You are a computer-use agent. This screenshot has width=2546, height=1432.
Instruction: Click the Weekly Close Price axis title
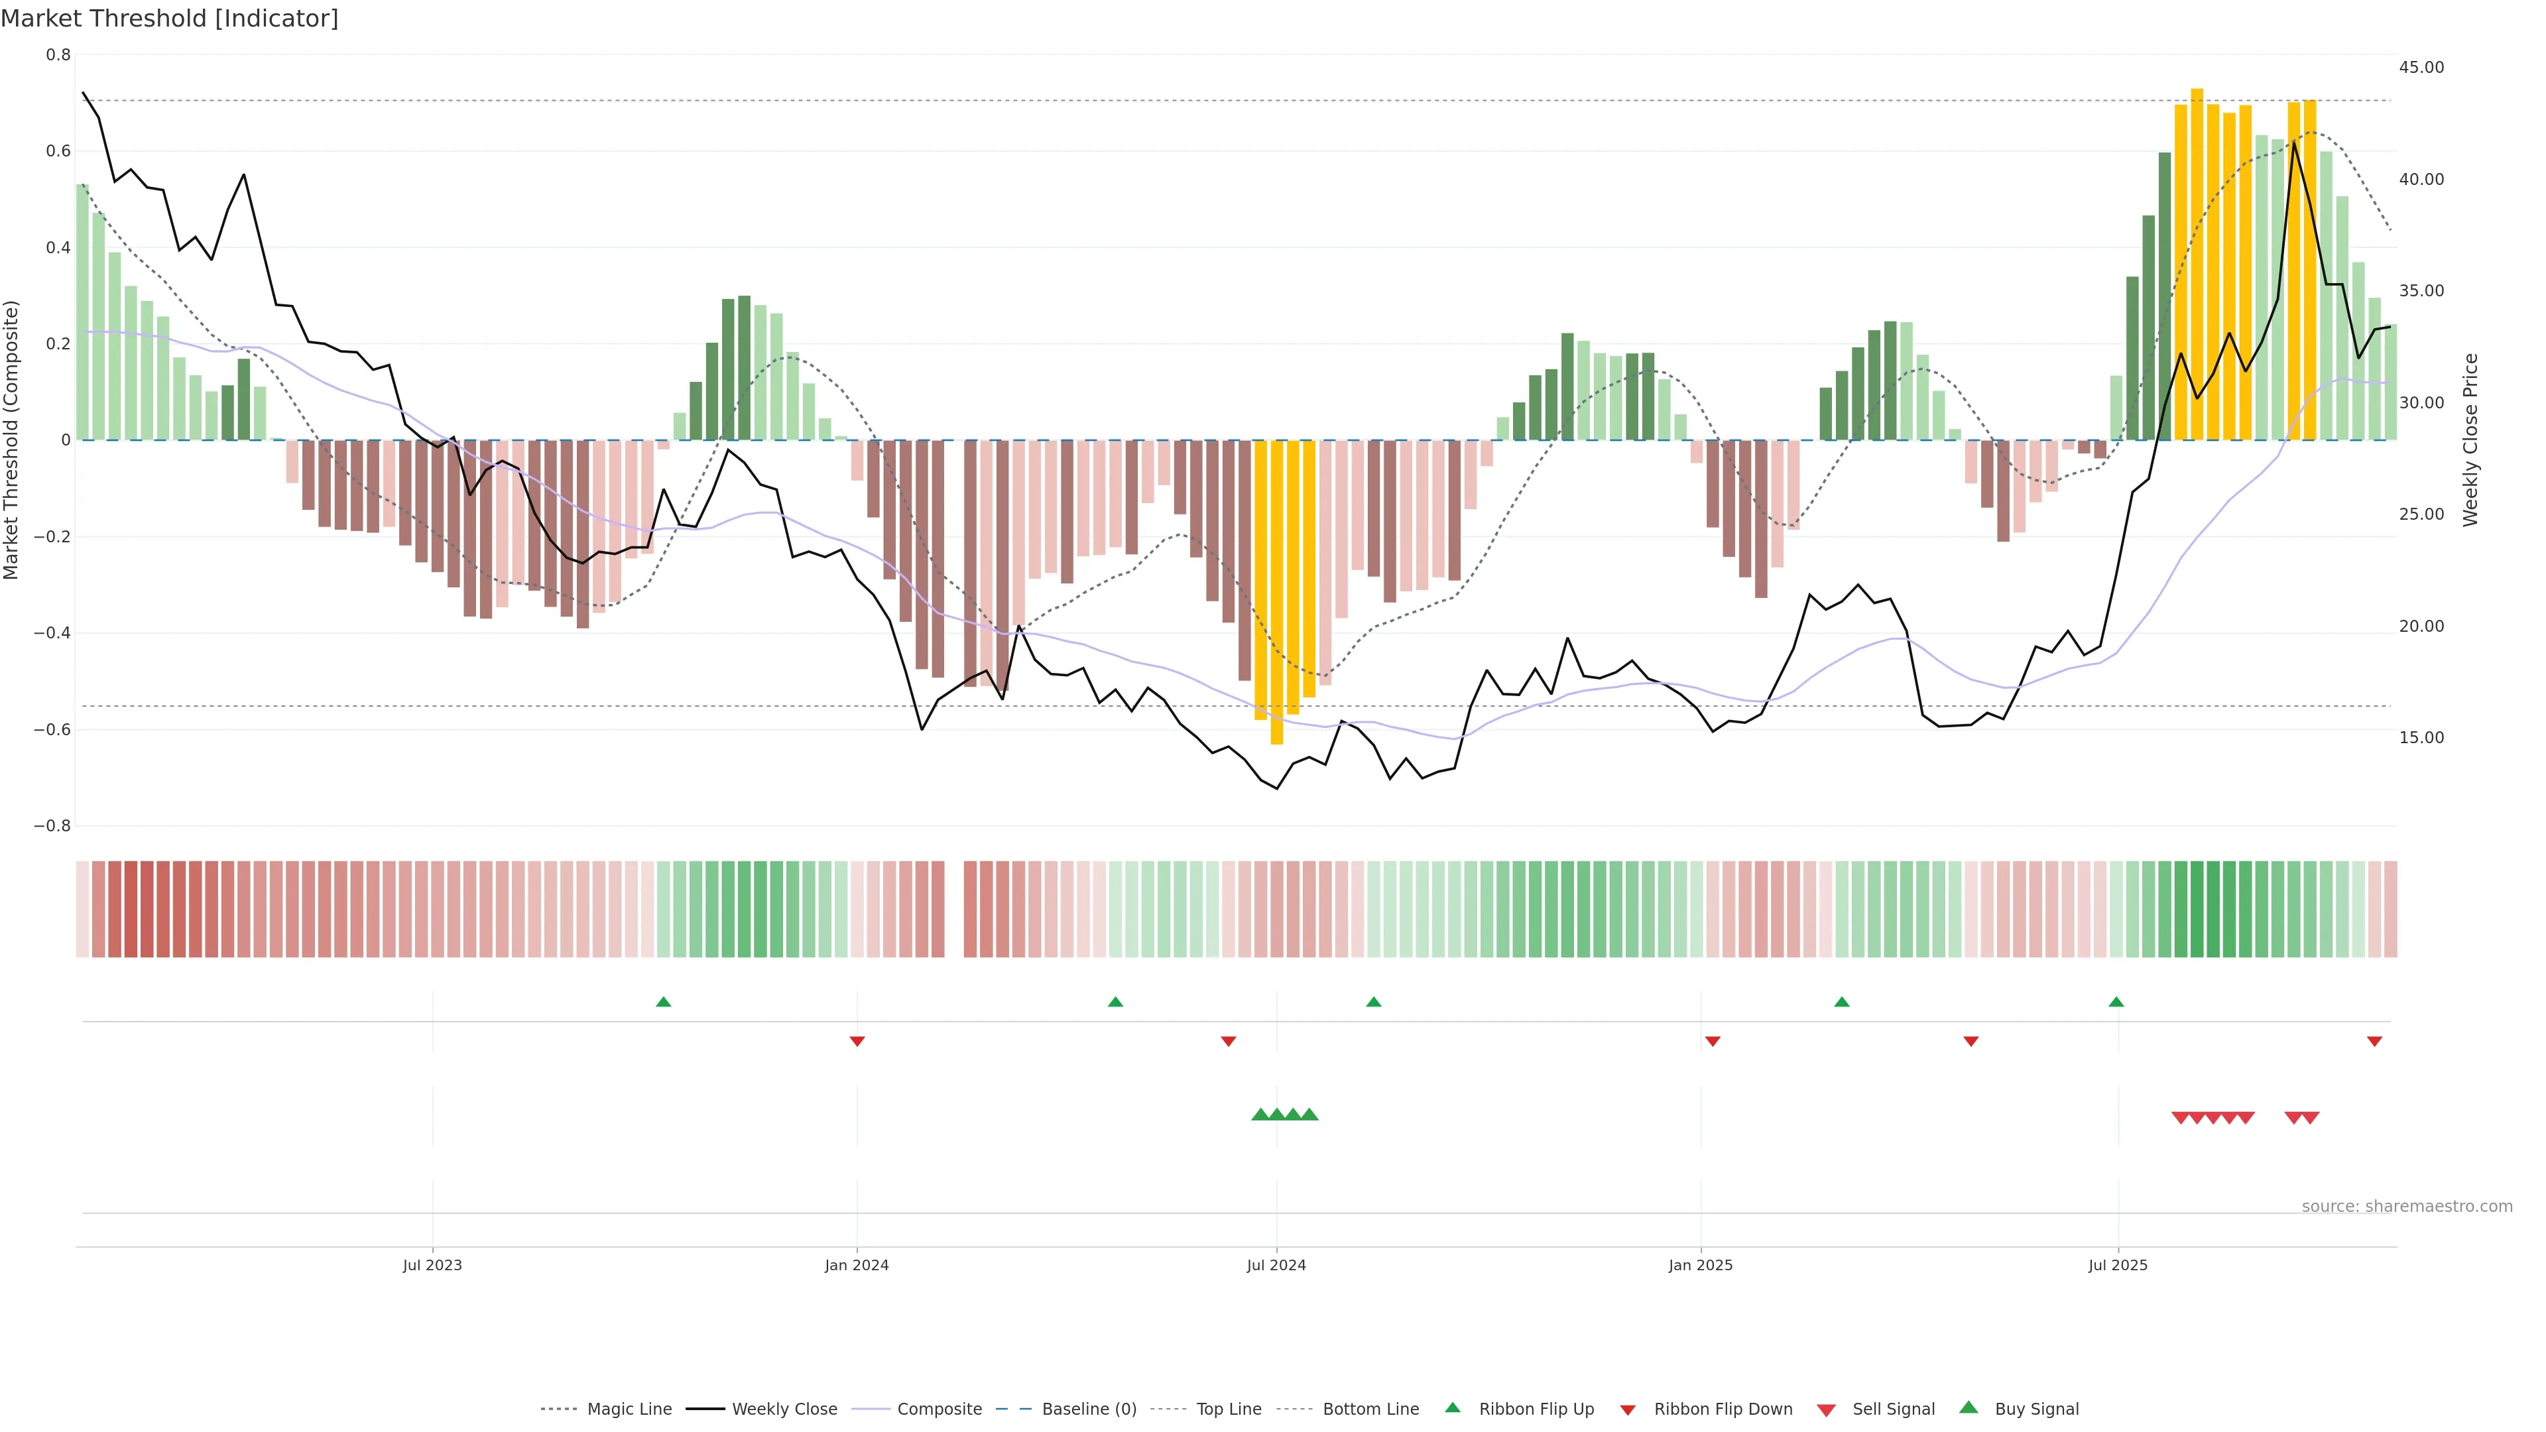point(2470,440)
